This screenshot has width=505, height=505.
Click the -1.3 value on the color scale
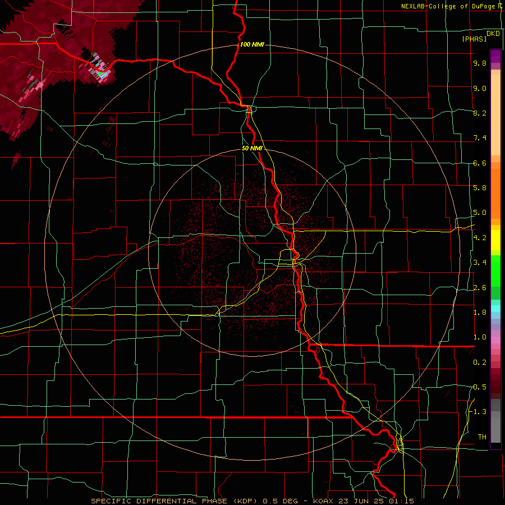[478, 412]
